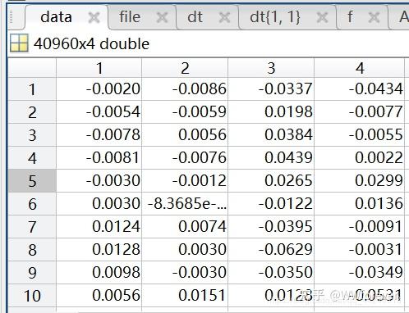Select row header 10

coord(32,296)
